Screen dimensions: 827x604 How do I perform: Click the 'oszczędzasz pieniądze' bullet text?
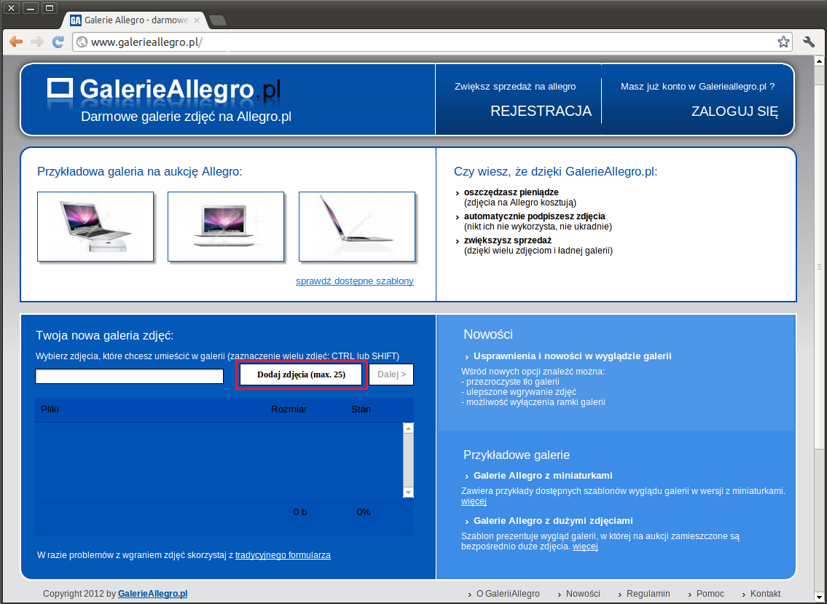pyautogui.click(x=511, y=192)
